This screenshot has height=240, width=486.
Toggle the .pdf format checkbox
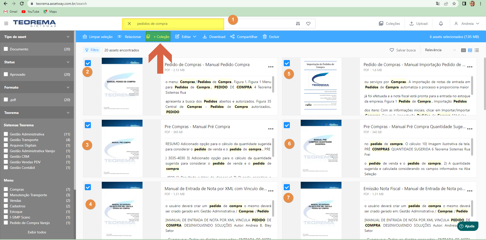point(6,99)
